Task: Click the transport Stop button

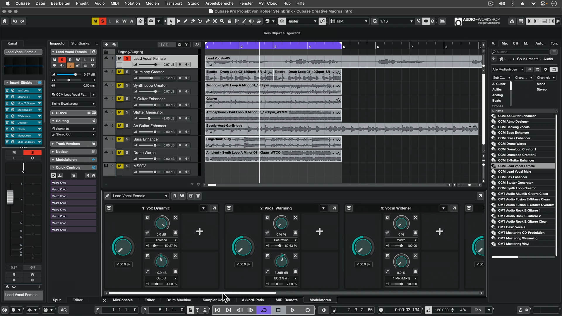Action: pos(278,310)
